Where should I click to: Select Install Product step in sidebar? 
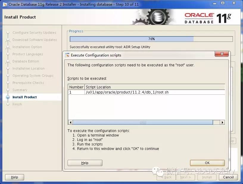pyautogui.click(x=25, y=97)
